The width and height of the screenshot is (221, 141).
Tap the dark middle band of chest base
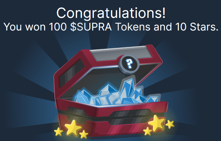click(x=111, y=113)
